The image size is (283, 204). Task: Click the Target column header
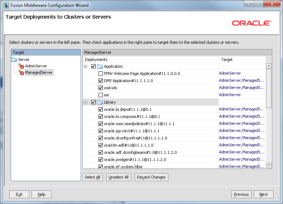(x=242, y=60)
